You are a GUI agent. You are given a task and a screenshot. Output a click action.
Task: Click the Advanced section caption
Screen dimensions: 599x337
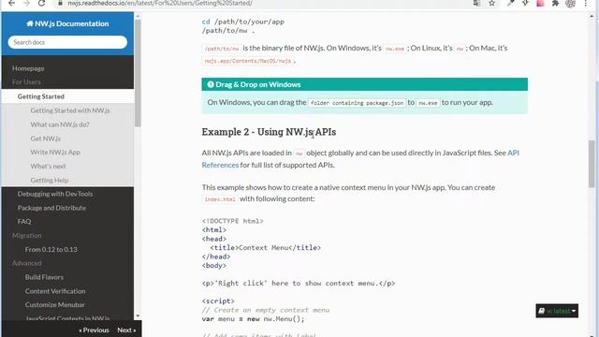(27, 263)
